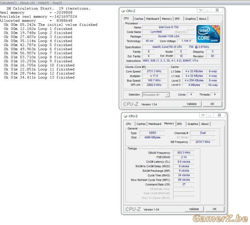Image resolution: width=250 pixels, height=225 pixels.
Task: Open the title bar dropdown arrow of upper CPU-Z window
Action: pos(200,10)
